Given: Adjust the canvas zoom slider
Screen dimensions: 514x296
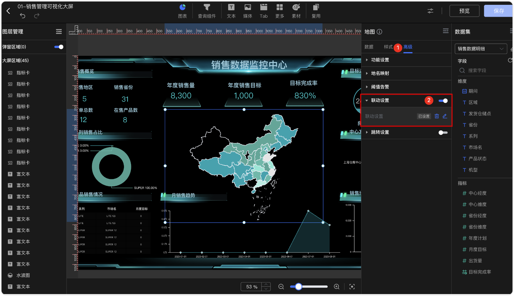Looking at the screenshot, I should coord(298,287).
